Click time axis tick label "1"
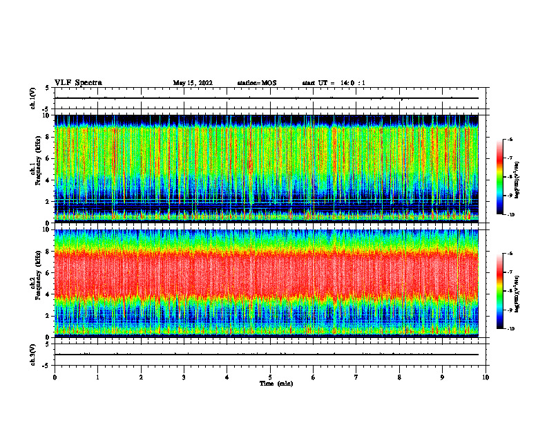 tap(98, 377)
